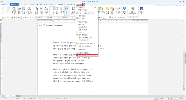Toggle justify alignment button

(110, 17)
